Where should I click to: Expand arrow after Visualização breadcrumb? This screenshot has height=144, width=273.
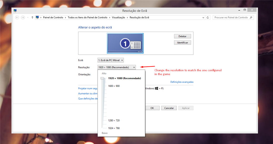(x=127, y=18)
